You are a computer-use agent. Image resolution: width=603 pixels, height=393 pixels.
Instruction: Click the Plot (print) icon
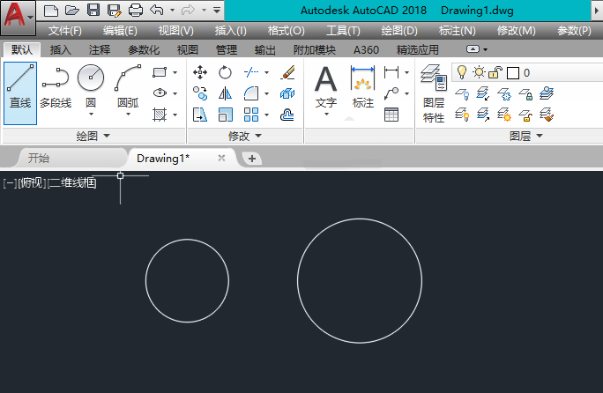(136, 10)
